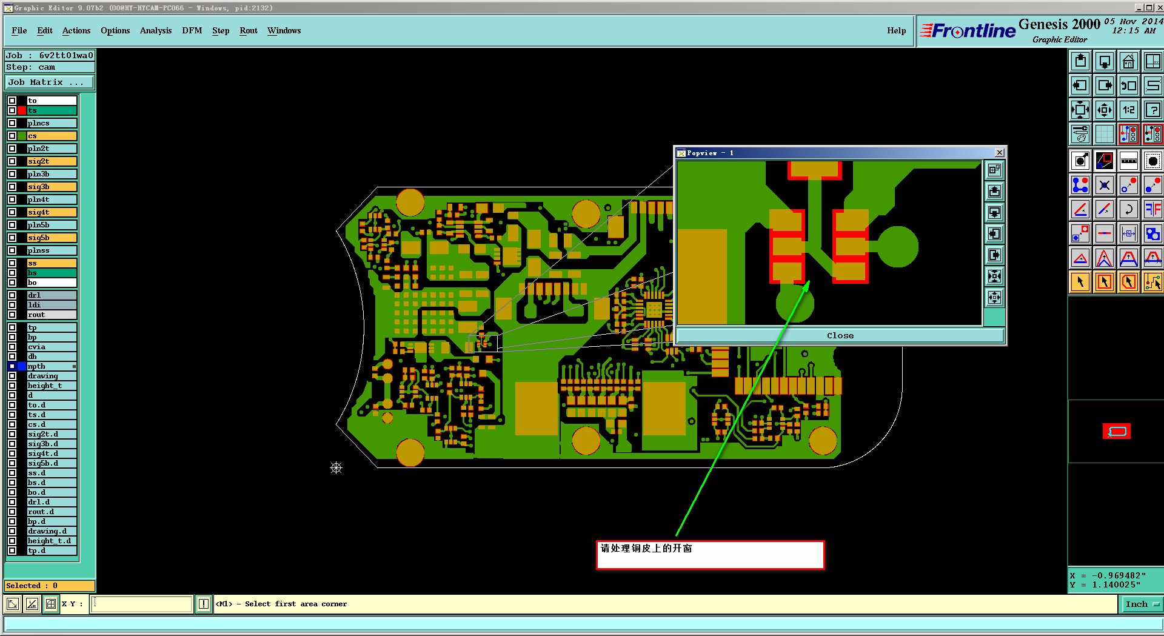Click the delete feature X icon
Image resolution: width=1164 pixels, height=636 pixels.
(1105, 185)
